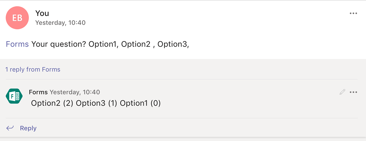Open the purple Forms mention in your message
This screenshot has height=141, width=366.
tap(17, 44)
